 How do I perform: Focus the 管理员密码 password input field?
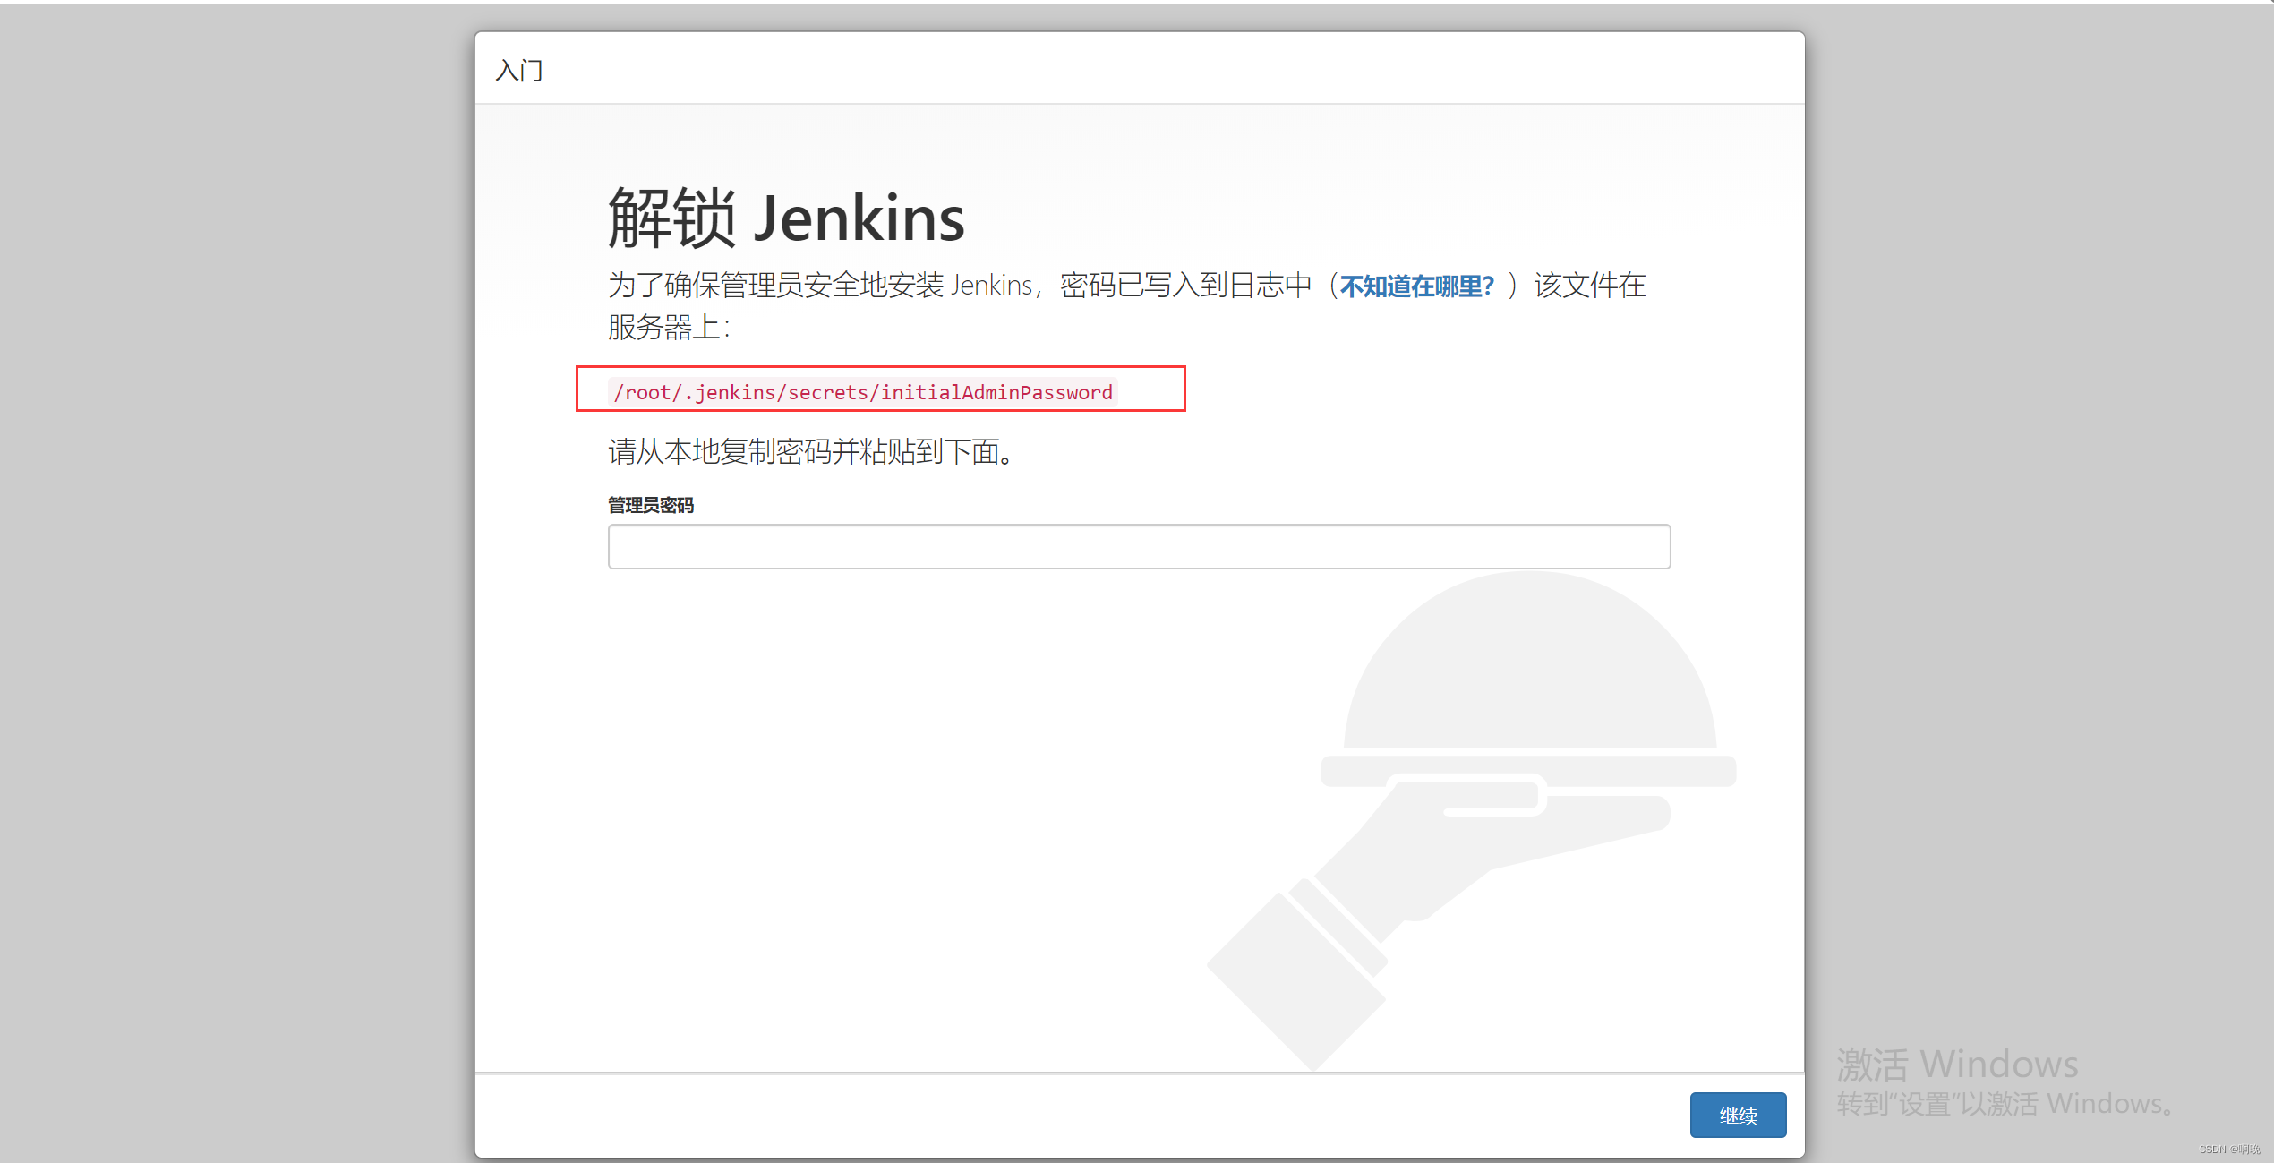[x=1139, y=546]
